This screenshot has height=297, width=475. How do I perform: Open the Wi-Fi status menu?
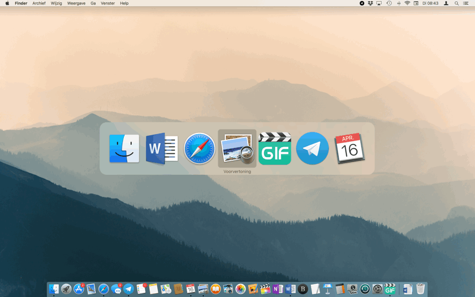click(x=408, y=3)
